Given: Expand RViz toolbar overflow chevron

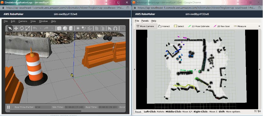Looking at the screenshot, I should click(x=259, y=26).
